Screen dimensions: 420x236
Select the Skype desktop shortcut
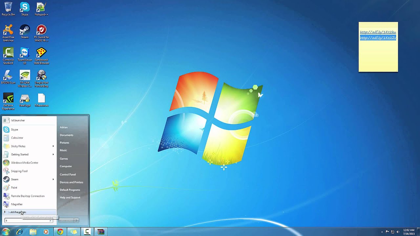25,9
